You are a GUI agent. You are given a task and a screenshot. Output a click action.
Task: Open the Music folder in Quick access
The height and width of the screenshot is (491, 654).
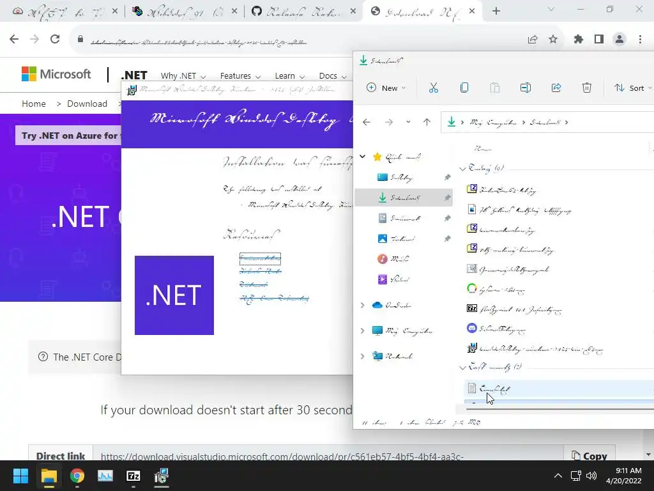click(393, 259)
